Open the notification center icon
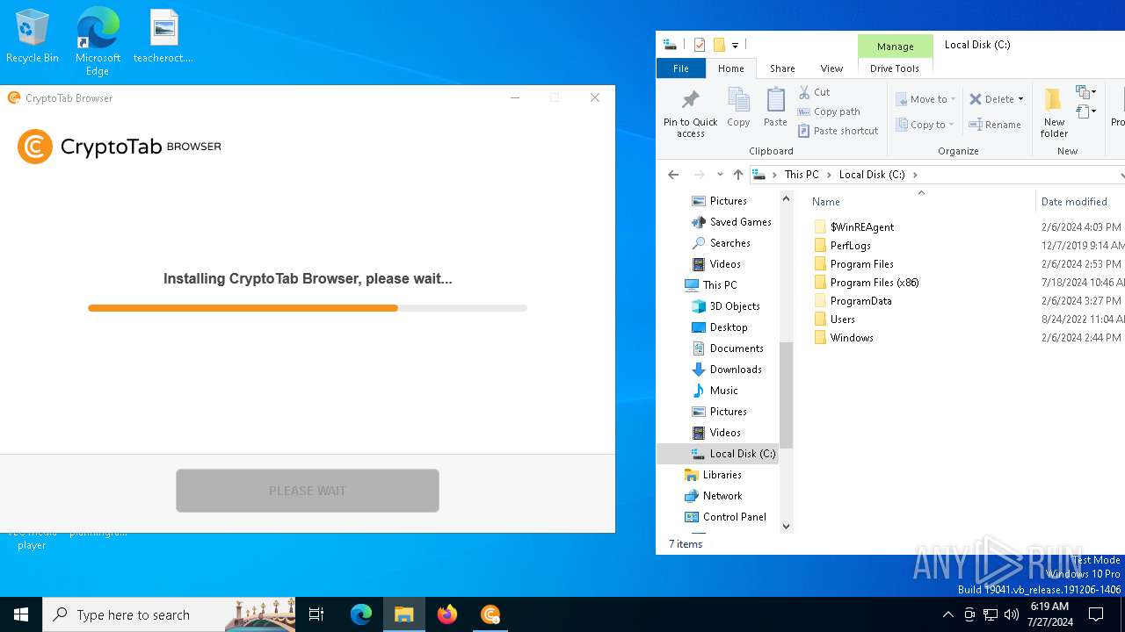The height and width of the screenshot is (632, 1125). pos(1096,614)
